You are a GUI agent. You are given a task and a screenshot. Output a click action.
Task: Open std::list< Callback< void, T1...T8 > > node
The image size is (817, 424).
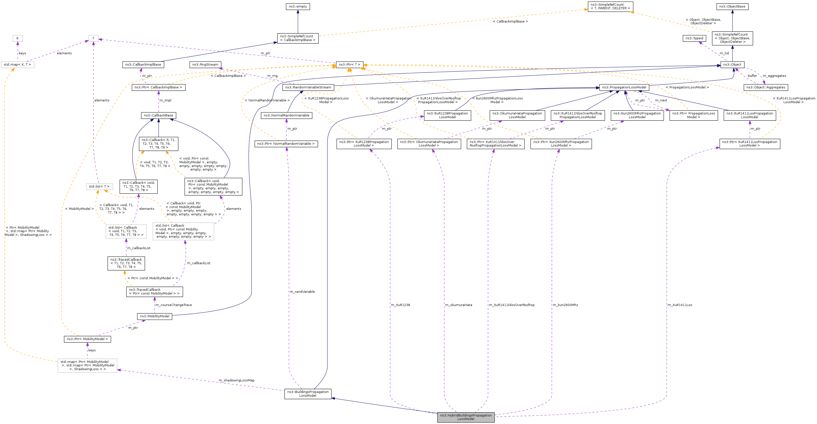click(x=126, y=231)
